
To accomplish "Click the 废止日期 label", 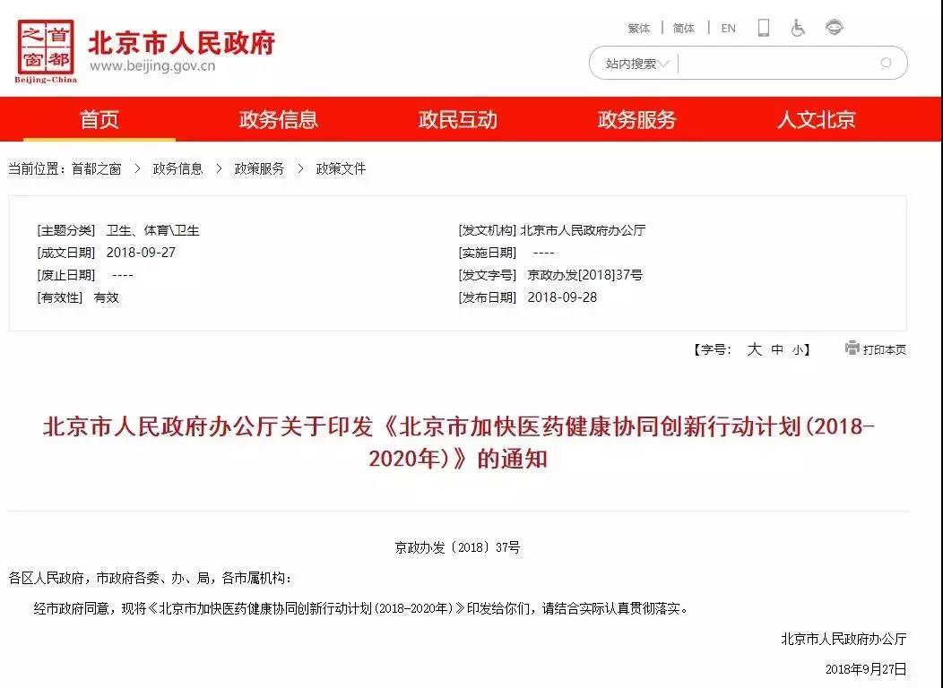I will coord(66,275).
